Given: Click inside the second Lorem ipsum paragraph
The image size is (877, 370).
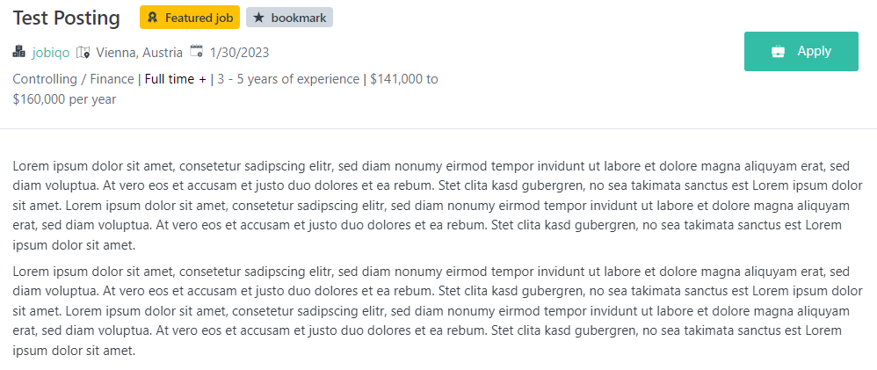Looking at the screenshot, I should point(438,312).
